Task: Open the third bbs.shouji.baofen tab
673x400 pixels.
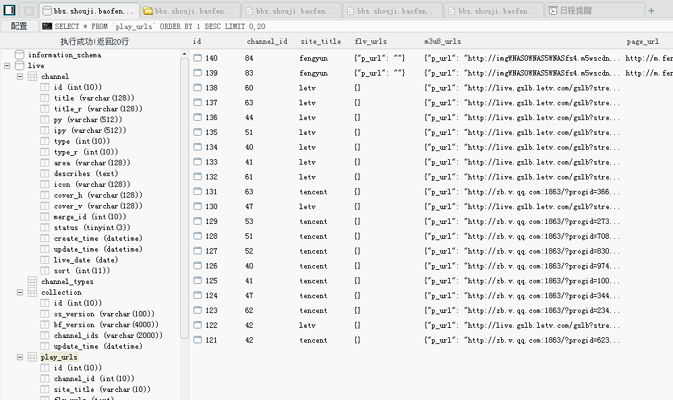Action: (291, 11)
